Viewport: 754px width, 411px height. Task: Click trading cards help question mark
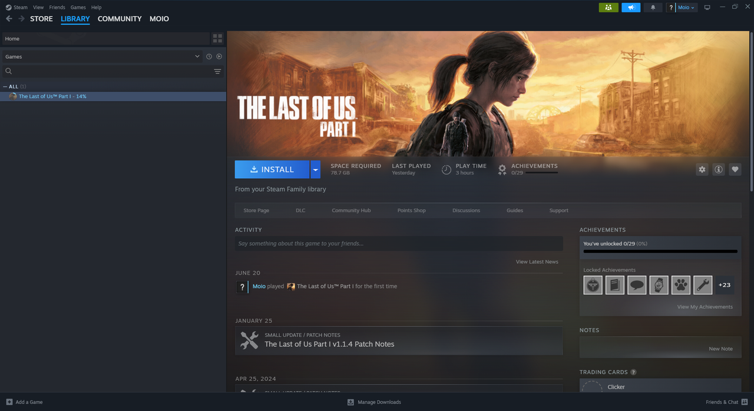point(633,372)
